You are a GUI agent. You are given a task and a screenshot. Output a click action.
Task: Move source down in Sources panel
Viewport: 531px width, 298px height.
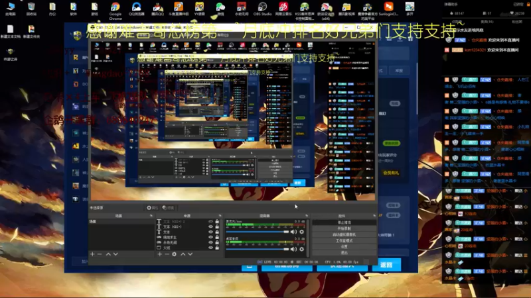point(190,254)
